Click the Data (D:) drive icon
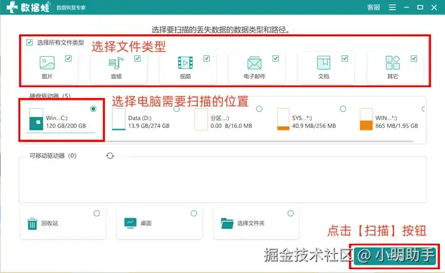Viewport: 445px width, 273px height. [119, 119]
